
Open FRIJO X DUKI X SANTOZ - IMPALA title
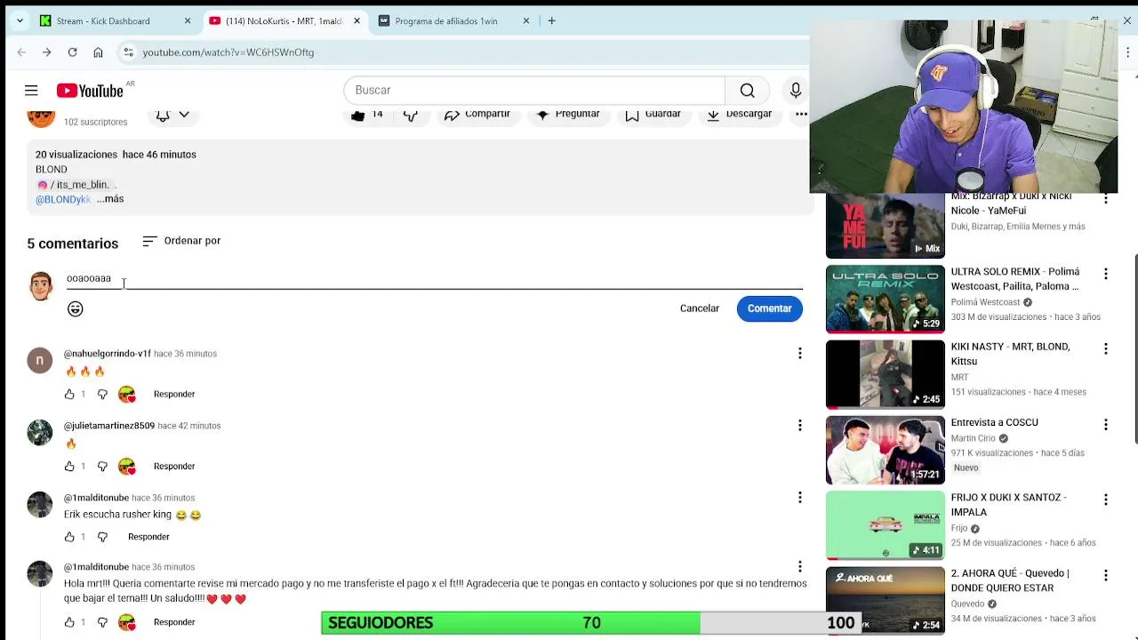[1008, 505]
